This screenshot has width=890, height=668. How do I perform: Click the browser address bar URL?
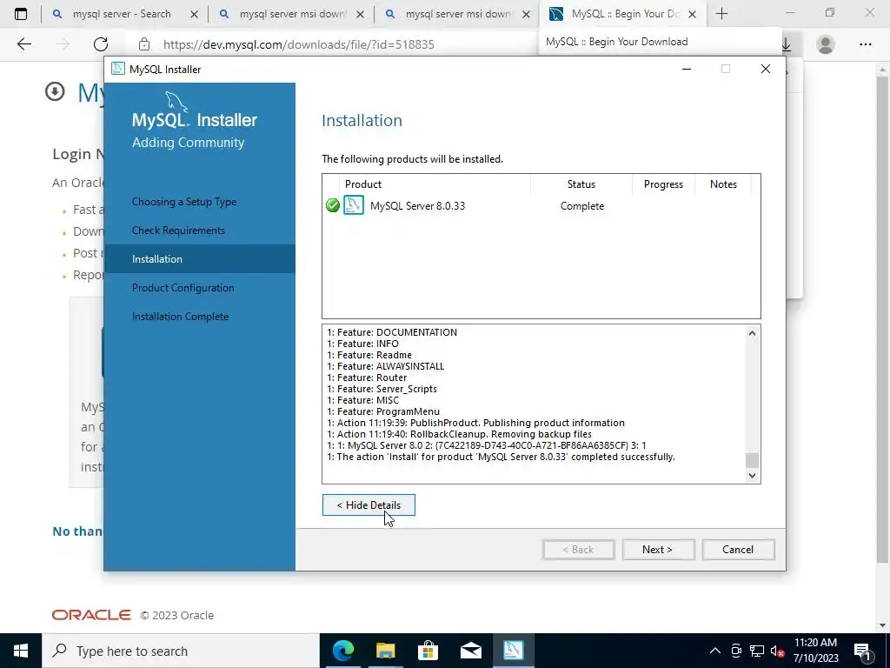tap(299, 44)
